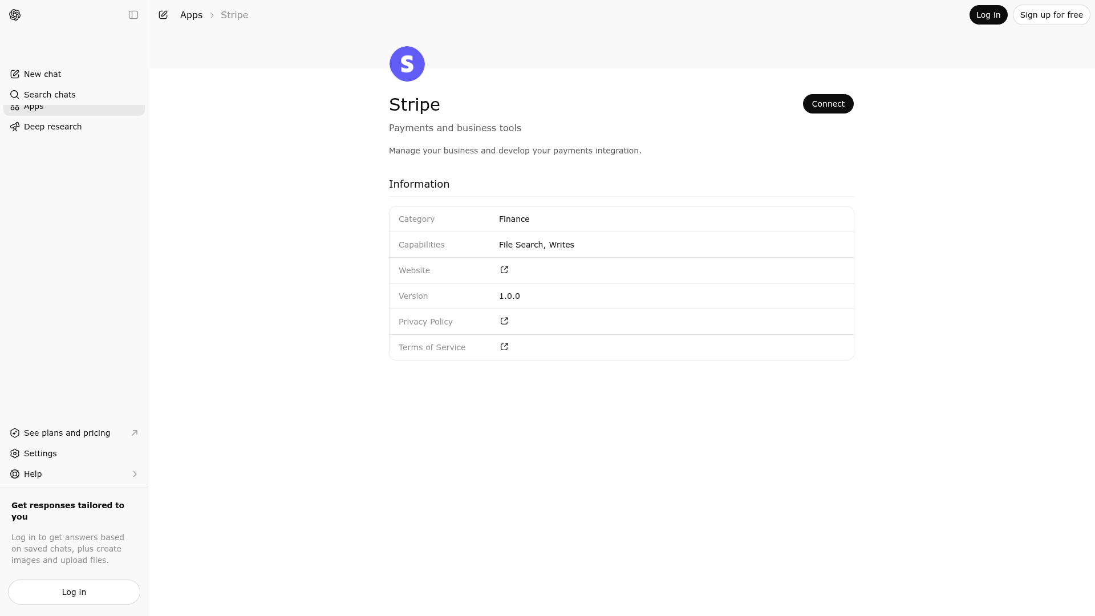Viewport: 1095px width, 616px height.
Task: Click the compose icon beside the breadcrumb
Action: (x=163, y=15)
